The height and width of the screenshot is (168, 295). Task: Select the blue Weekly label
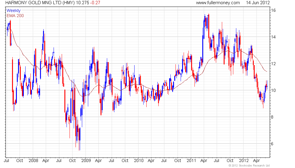[13, 11]
